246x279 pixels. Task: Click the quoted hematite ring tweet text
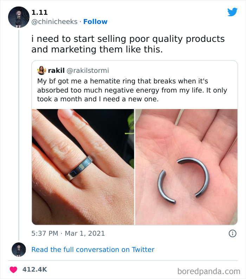point(132,90)
